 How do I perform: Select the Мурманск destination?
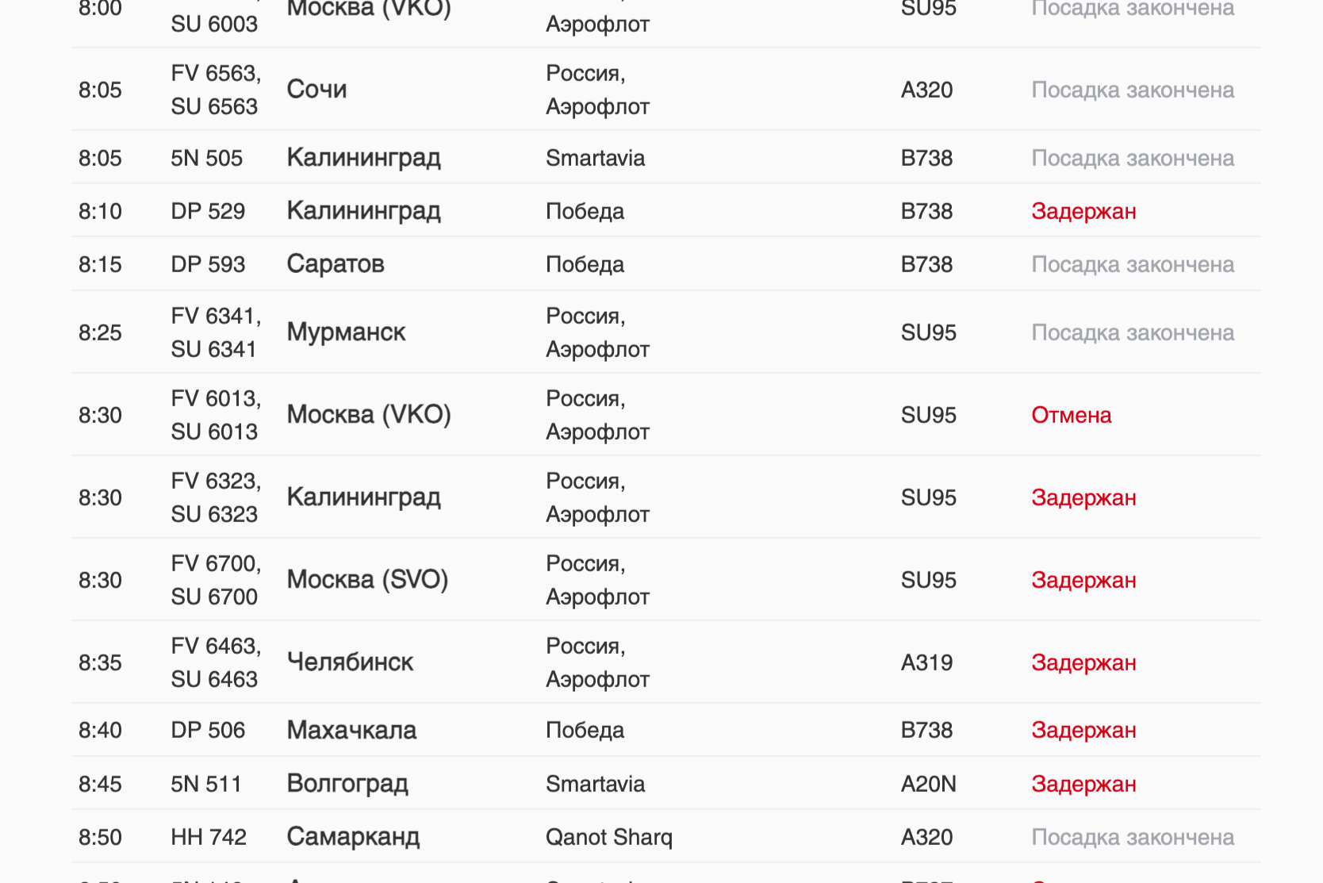[346, 332]
